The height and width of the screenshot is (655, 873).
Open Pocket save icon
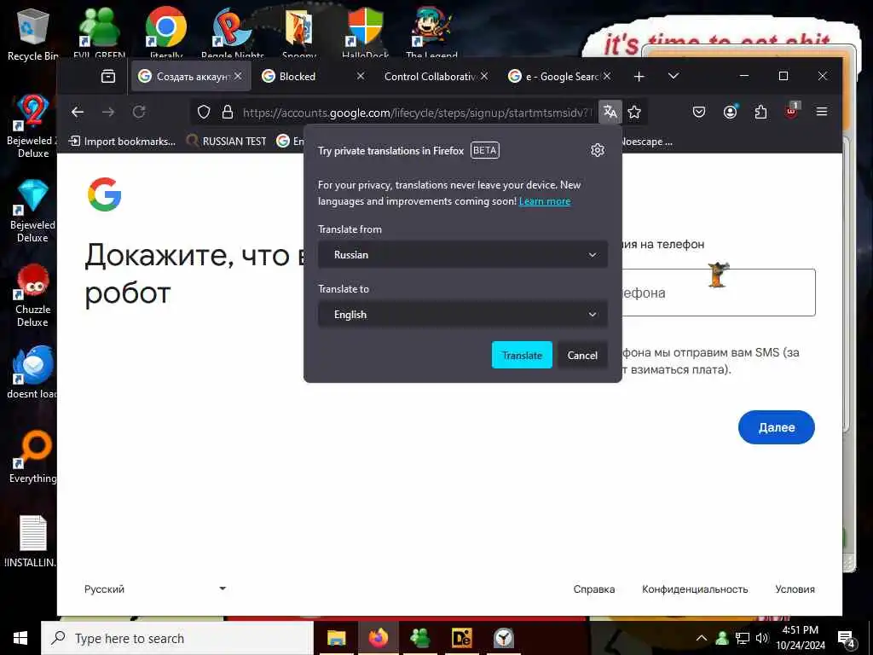tap(699, 112)
